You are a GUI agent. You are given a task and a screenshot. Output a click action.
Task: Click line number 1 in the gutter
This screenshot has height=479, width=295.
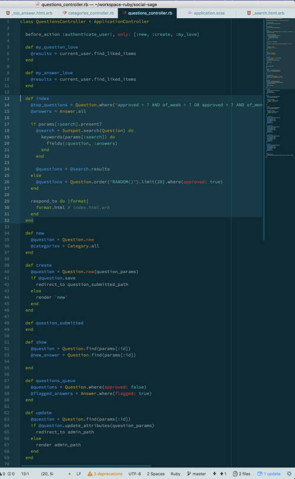(8, 21)
